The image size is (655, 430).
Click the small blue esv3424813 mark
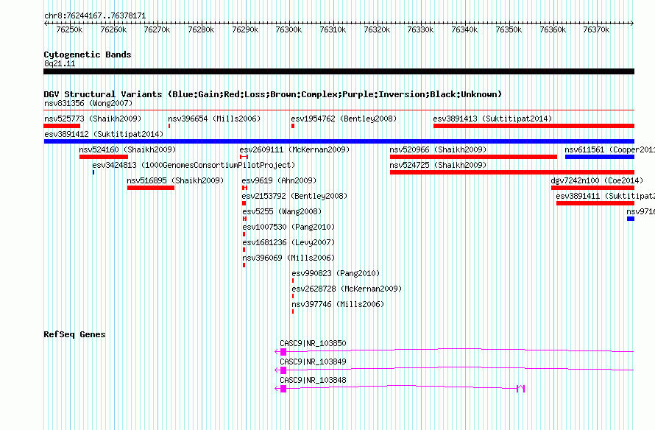[93, 172]
